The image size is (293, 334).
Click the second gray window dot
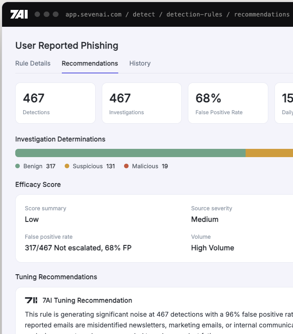tap(47, 14)
